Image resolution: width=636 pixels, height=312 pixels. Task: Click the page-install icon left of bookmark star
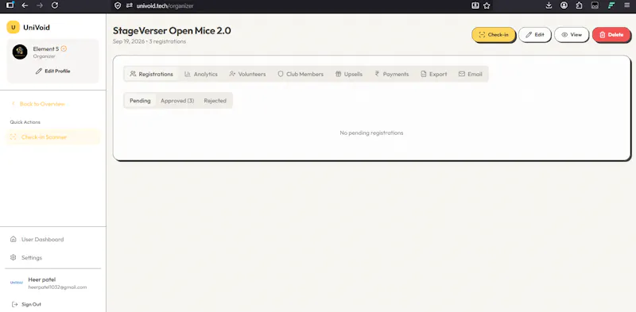point(475,6)
